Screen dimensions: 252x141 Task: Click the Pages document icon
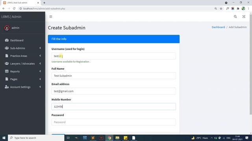(x=7, y=79)
